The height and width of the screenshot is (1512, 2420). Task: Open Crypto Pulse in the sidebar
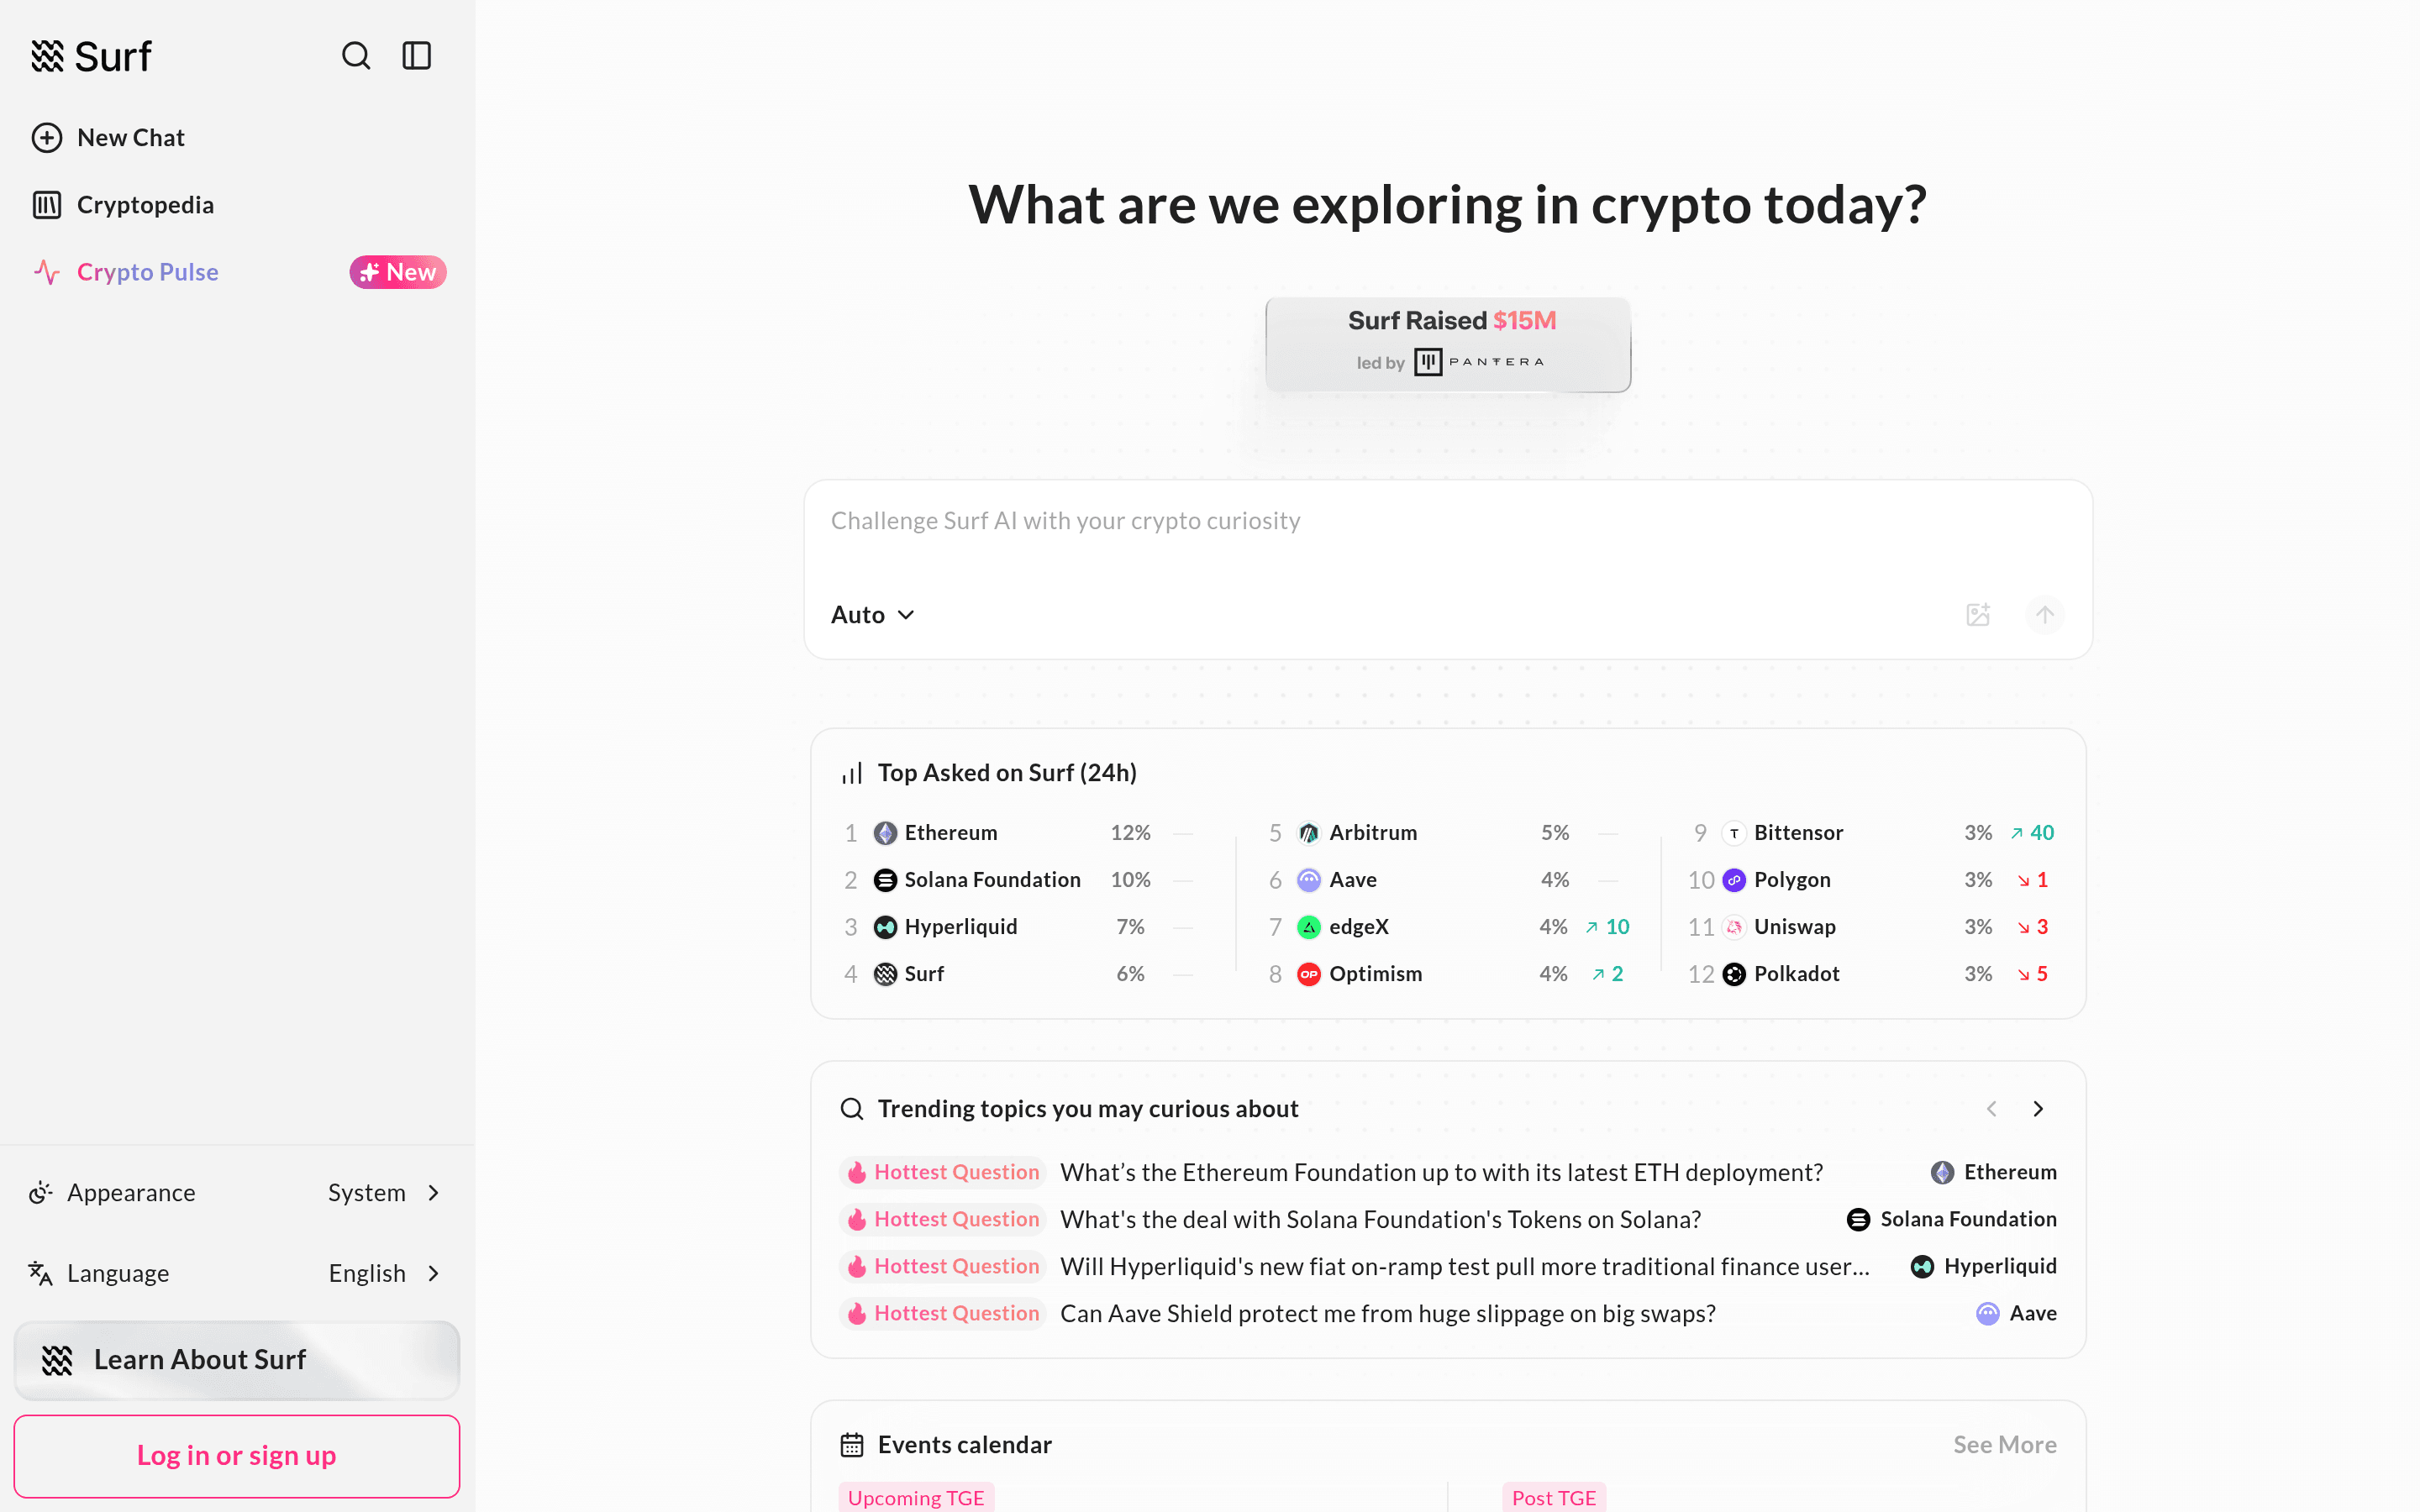click(147, 271)
